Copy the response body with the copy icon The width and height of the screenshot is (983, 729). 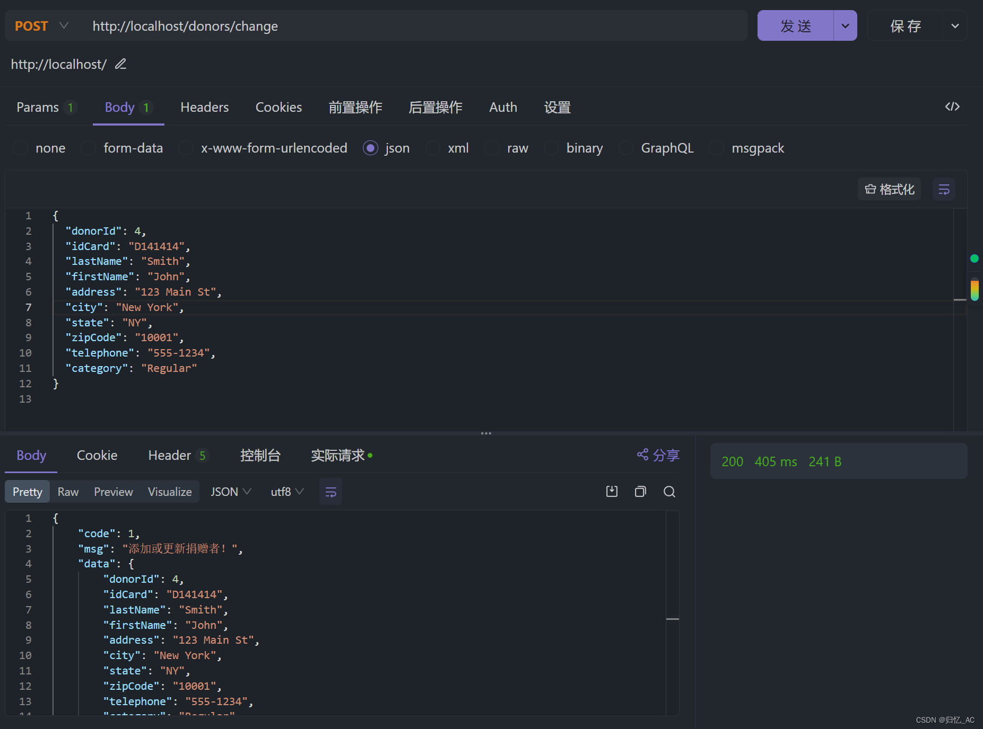coord(640,492)
